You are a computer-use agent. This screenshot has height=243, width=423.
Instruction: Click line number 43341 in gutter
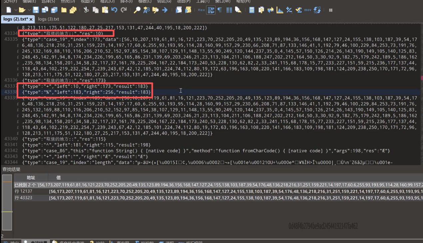(x=11, y=145)
